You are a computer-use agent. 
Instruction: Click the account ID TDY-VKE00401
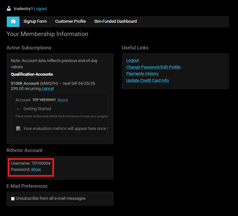(44, 100)
